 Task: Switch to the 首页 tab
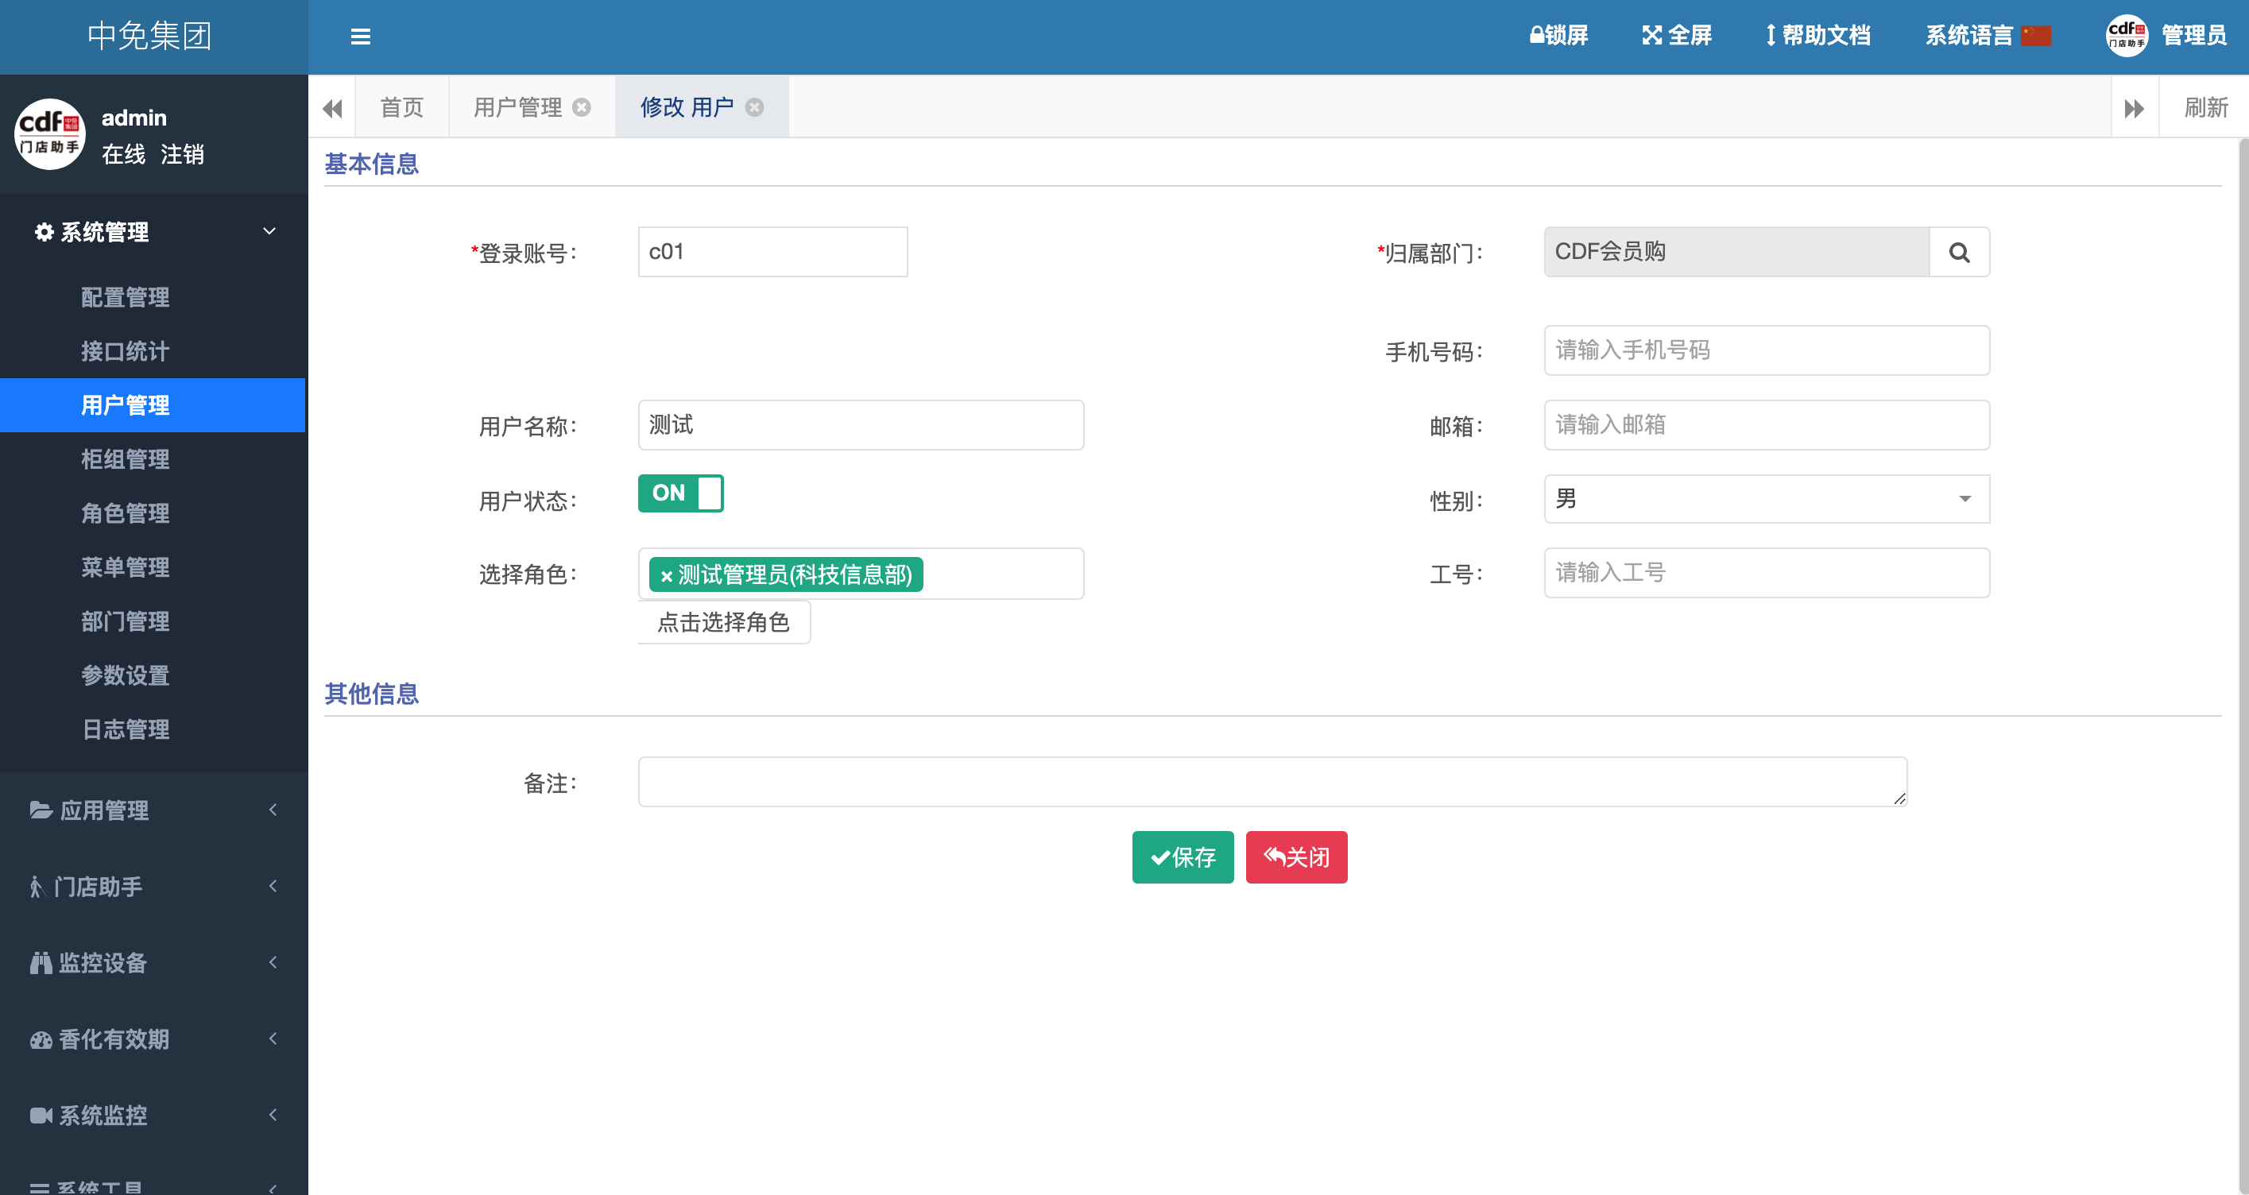[x=401, y=107]
